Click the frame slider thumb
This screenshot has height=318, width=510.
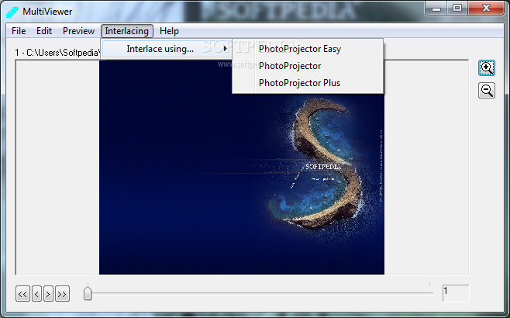point(88,293)
